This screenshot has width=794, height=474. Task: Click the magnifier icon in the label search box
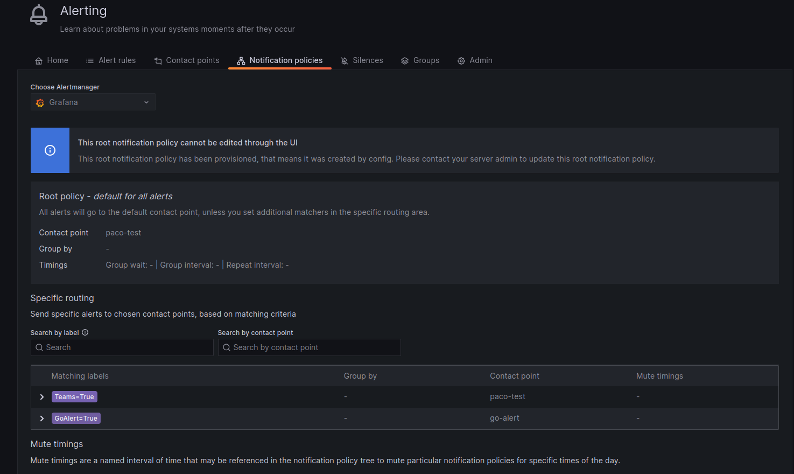coord(39,347)
